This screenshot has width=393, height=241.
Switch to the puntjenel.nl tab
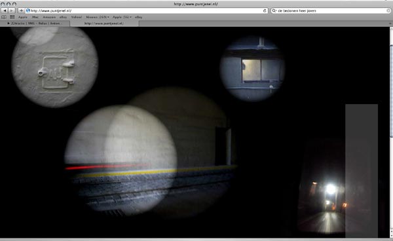(x=104, y=24)
